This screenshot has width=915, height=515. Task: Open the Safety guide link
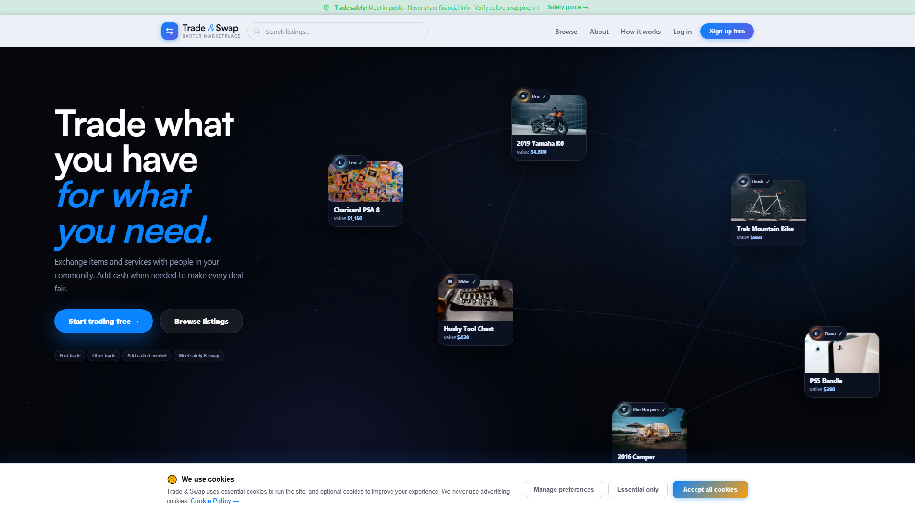click(568, 7)
